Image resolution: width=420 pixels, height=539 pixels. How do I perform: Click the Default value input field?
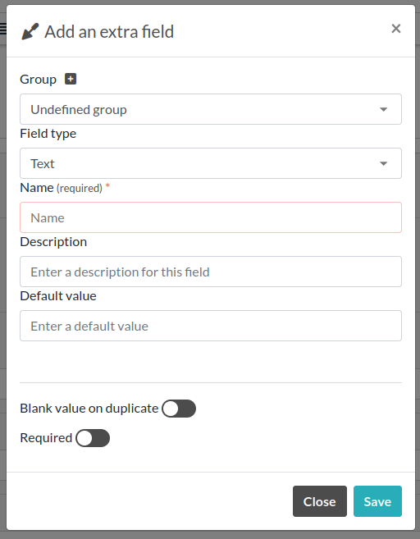tap(211, 326)
